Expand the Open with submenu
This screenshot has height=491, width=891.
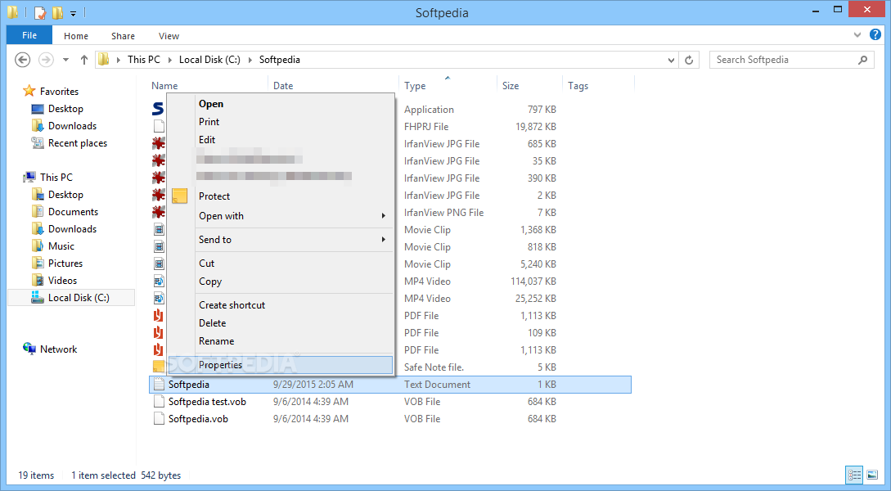(x=281, y=216)
